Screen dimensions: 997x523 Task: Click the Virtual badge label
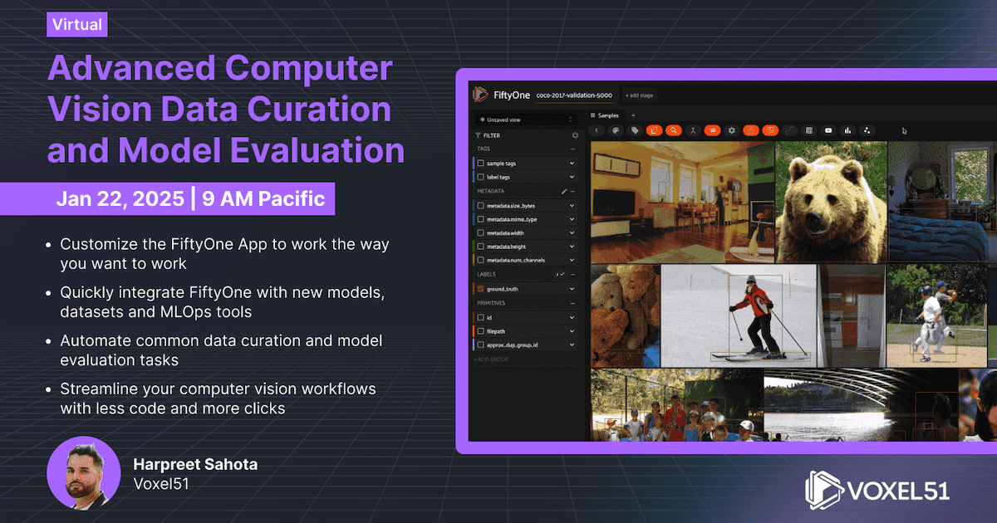[77, 24]
